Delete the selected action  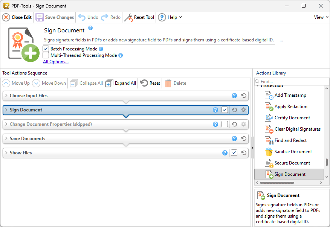click(176, 83)
